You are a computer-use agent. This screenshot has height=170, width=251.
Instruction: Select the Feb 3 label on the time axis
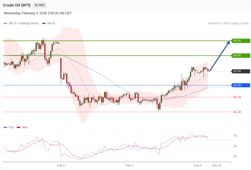(x=129, y=165)
